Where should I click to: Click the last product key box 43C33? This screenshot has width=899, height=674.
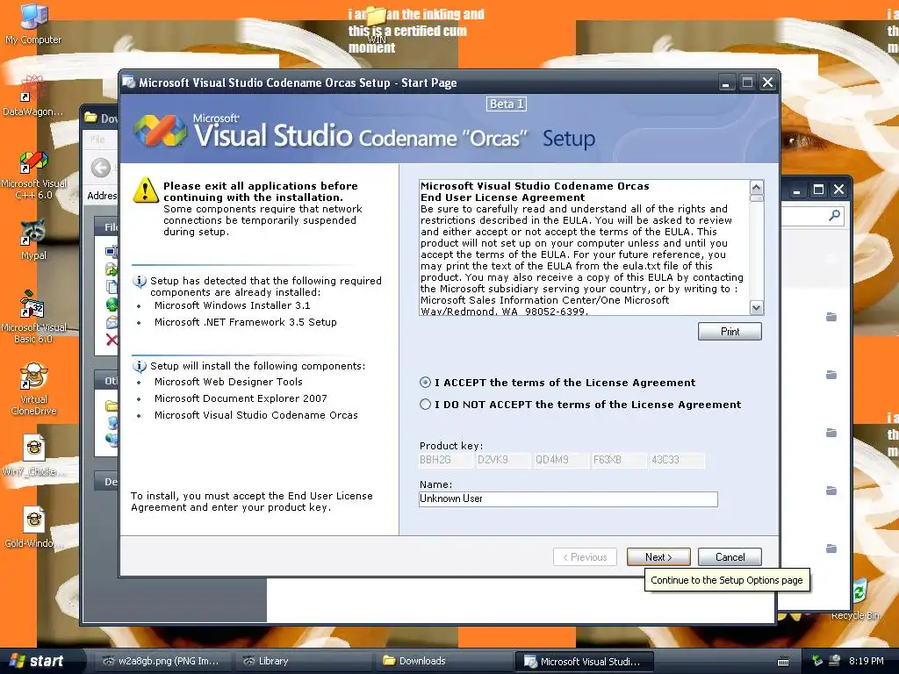[677, 460]
